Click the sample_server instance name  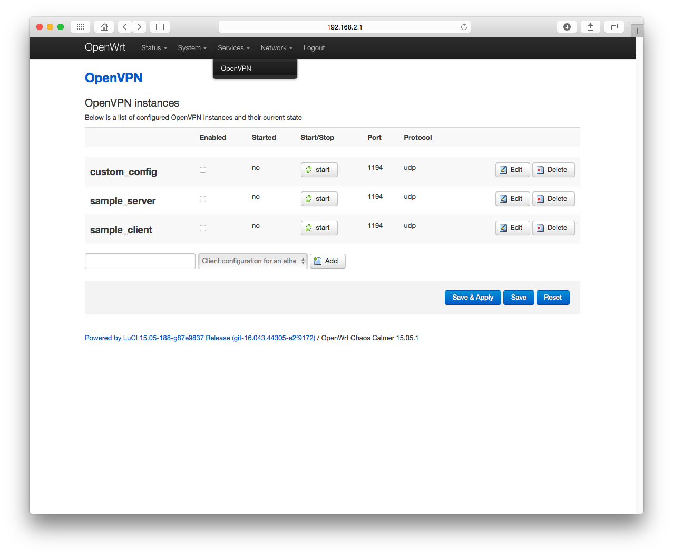pyautogui.click(x=123, y=201)
